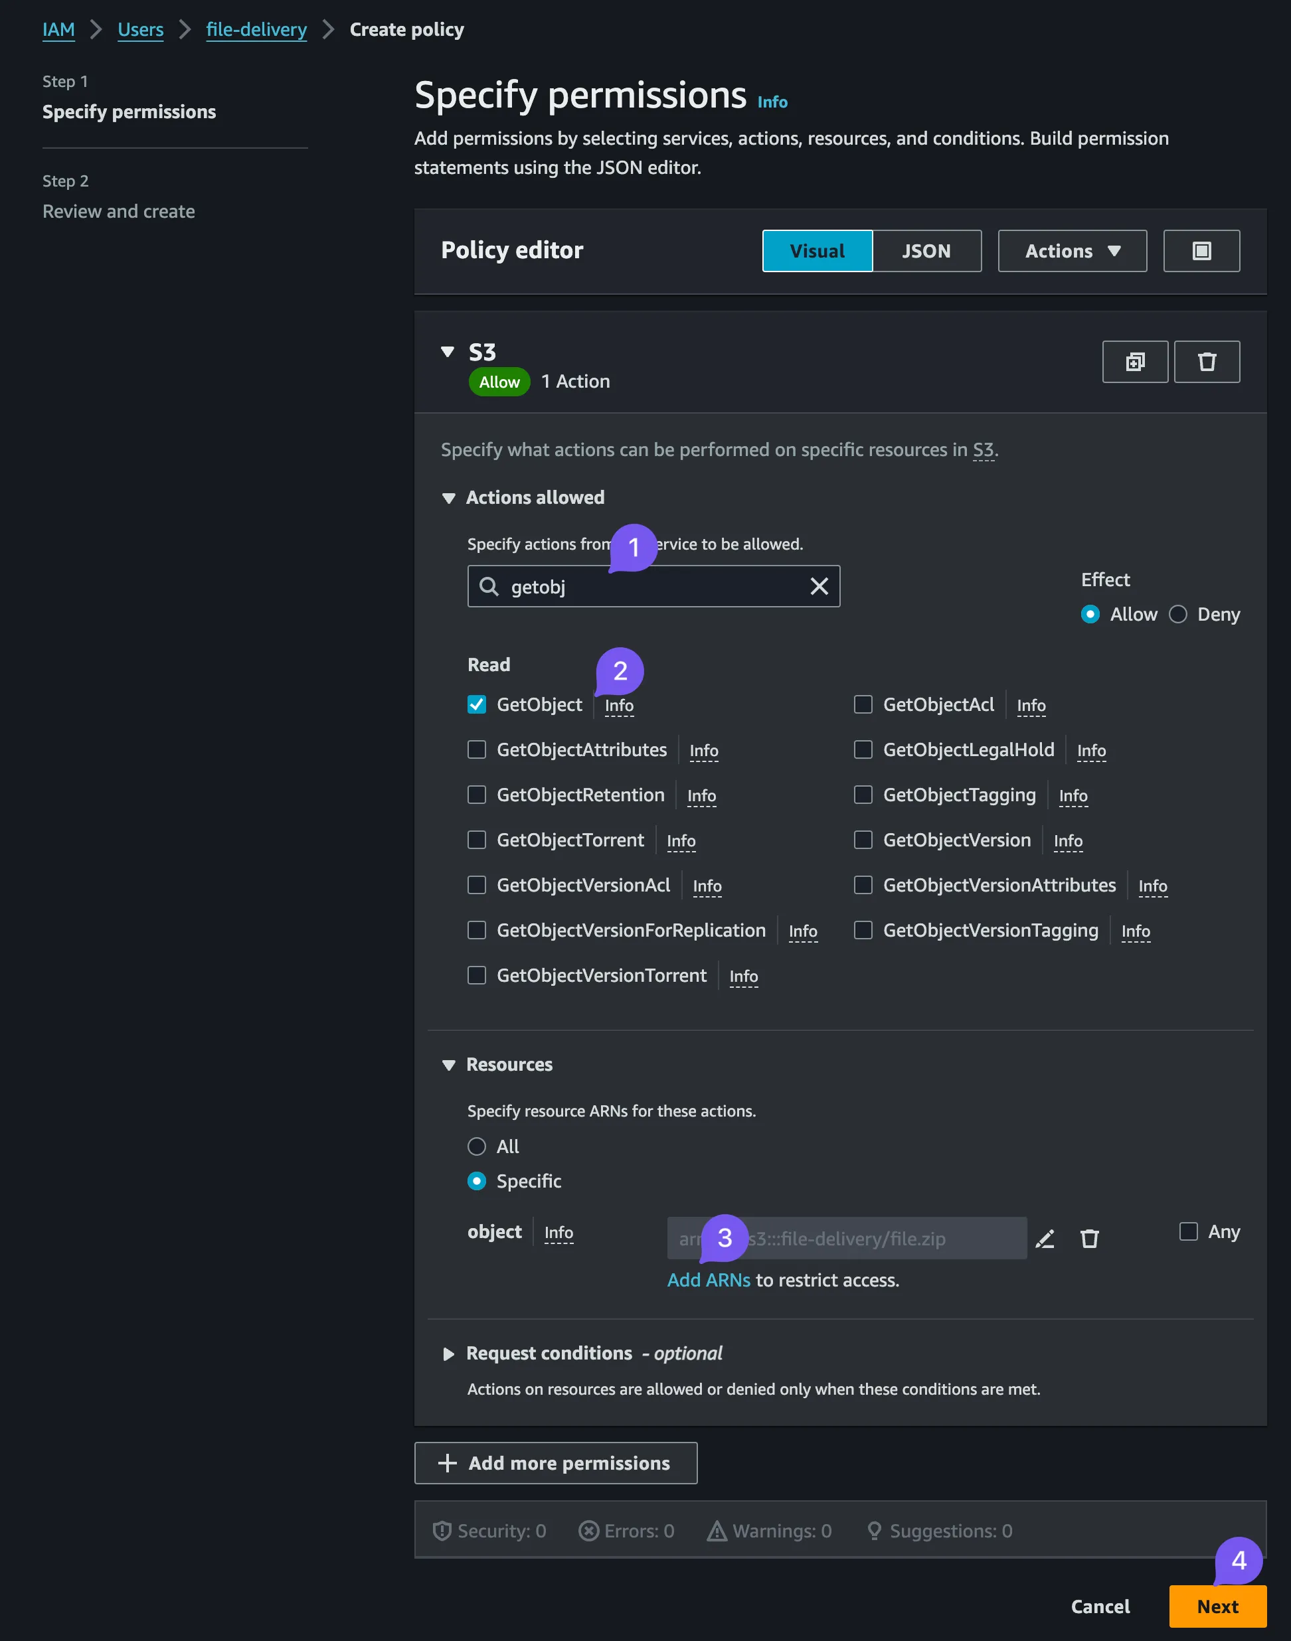Click the '1 Action' summary text
Viewport: 1291px width, 1641px height.
(x=575, y=382)
